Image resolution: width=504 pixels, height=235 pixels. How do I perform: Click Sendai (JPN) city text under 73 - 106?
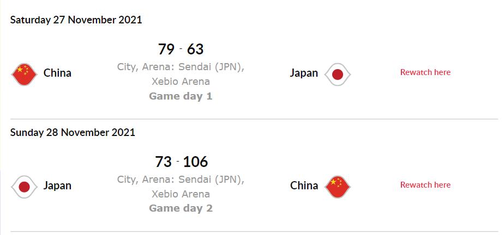(215, 180)
